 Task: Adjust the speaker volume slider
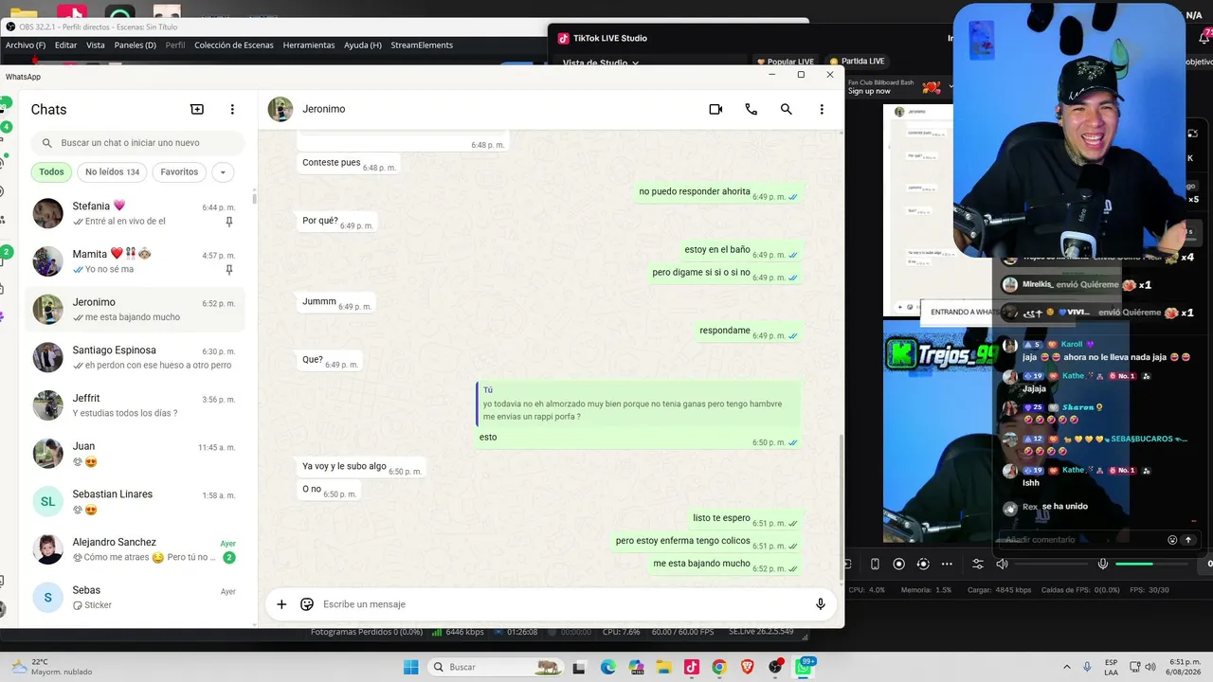pyautogui.click(x=1049, y=565)
